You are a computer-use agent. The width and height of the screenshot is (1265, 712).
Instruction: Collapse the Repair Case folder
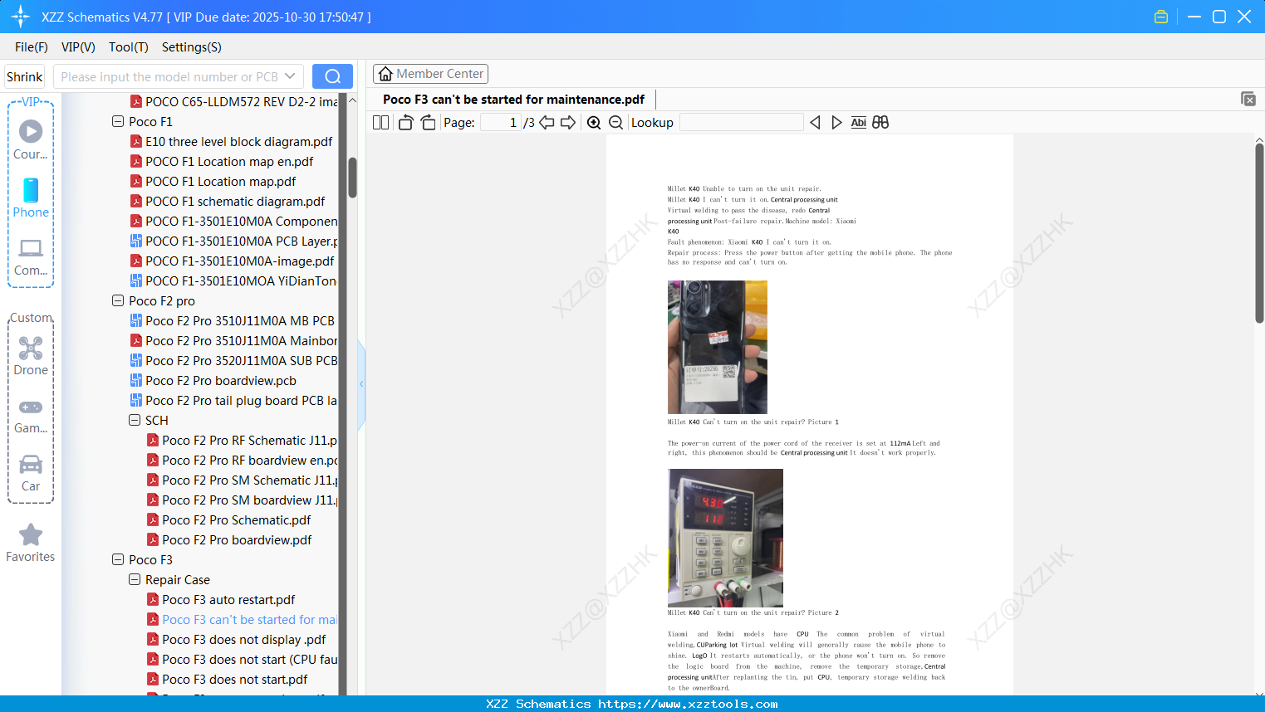click(135, 579)
